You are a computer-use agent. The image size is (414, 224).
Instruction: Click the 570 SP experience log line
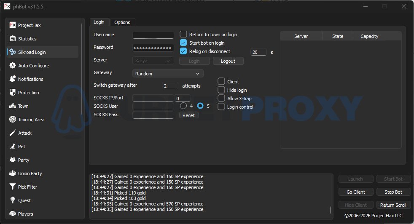147,204
